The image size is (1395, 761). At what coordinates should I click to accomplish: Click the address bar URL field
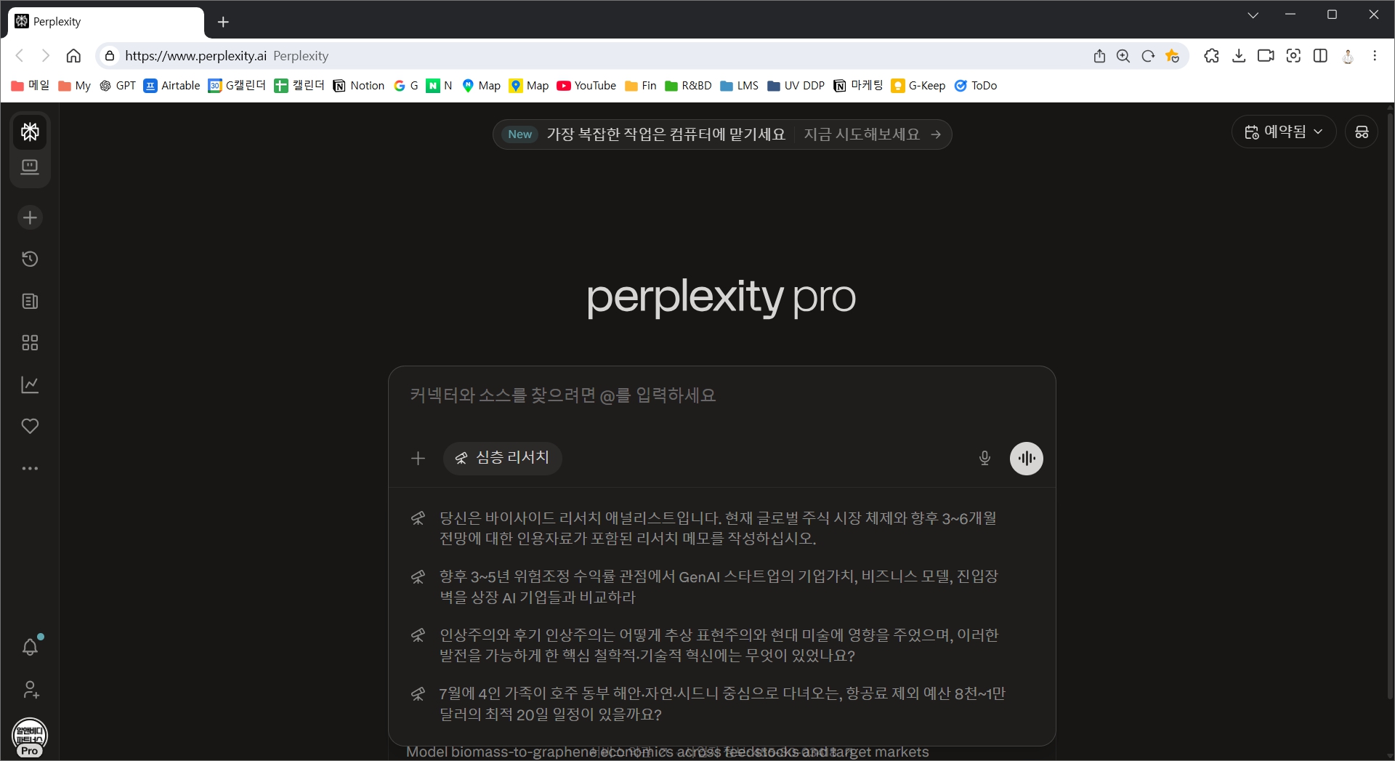[x=596, y=56]
